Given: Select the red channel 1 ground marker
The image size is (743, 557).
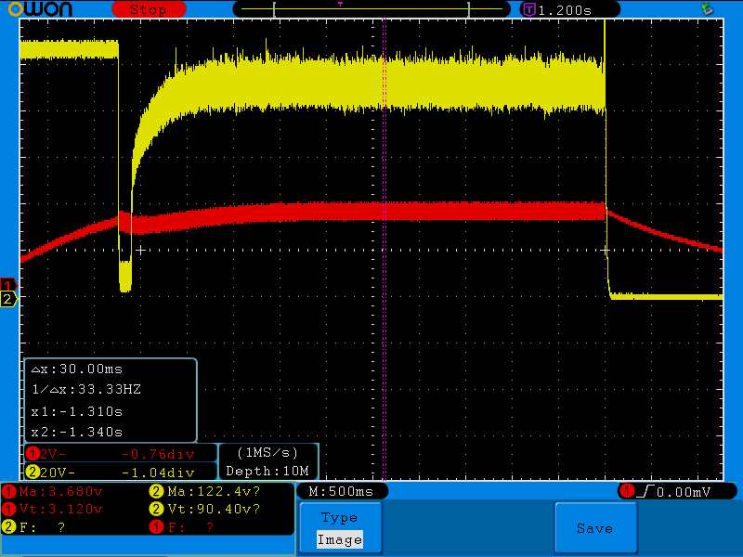Looking at the screenshot, I should tap(8, 284).
